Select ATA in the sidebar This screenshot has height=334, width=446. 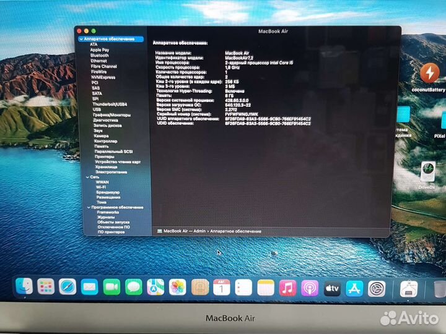tap(94, 45)
